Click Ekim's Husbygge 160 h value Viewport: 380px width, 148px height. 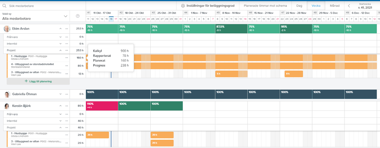click(x=80, y=58)
